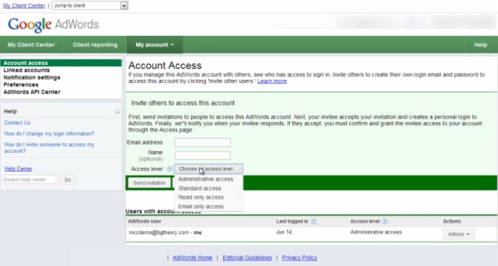
Task: Open Linked accounts in the sidebar
Action: [x=26, y=70]
